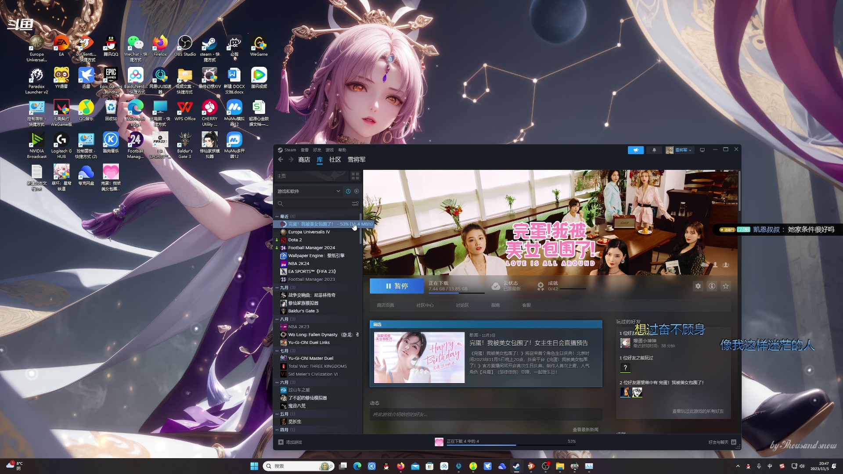
Task: Open game settings gear icon
Action: pos(698,286)
